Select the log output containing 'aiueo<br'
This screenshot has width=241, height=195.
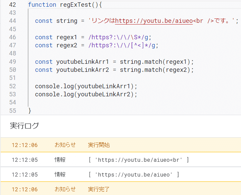(x=138, y=160)
